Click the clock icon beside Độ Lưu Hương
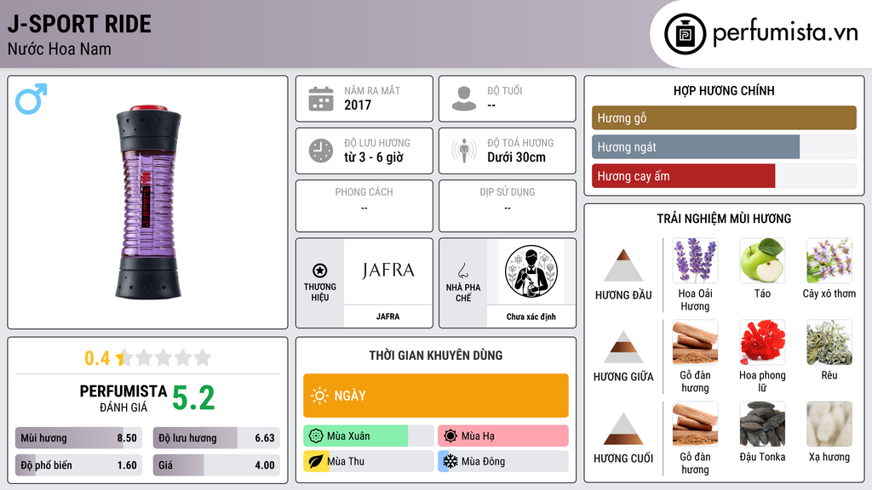872x490 pixels. (x=321, y=151)
